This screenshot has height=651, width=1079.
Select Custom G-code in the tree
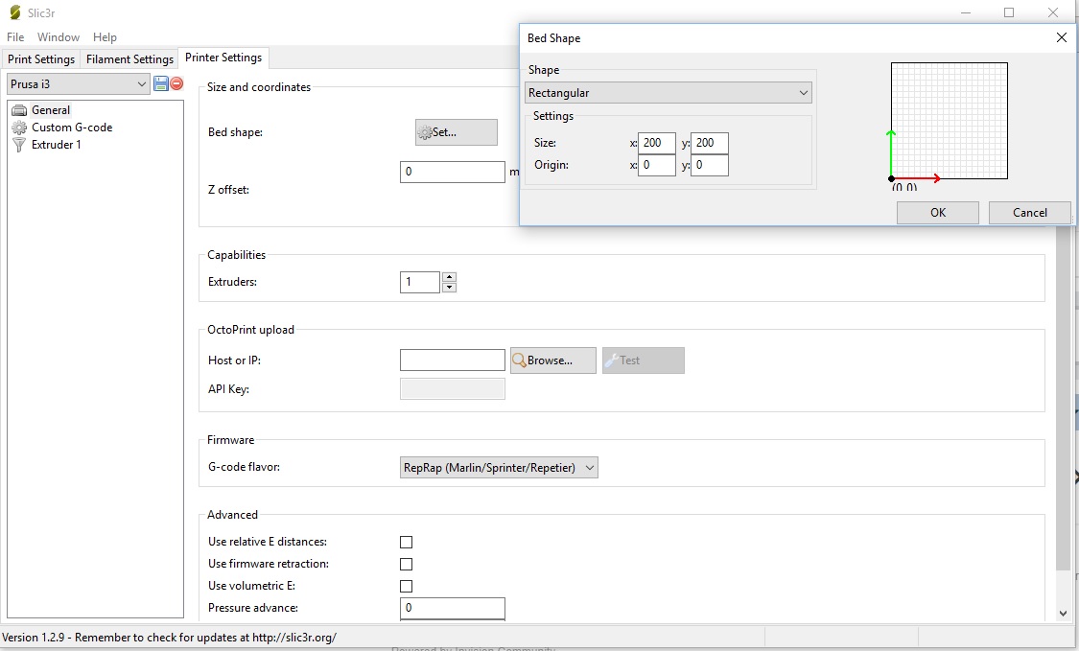point(72,128)
